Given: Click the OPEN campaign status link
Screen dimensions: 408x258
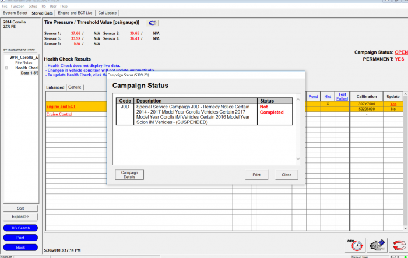Looking at the screenshot, I should 400,52.
